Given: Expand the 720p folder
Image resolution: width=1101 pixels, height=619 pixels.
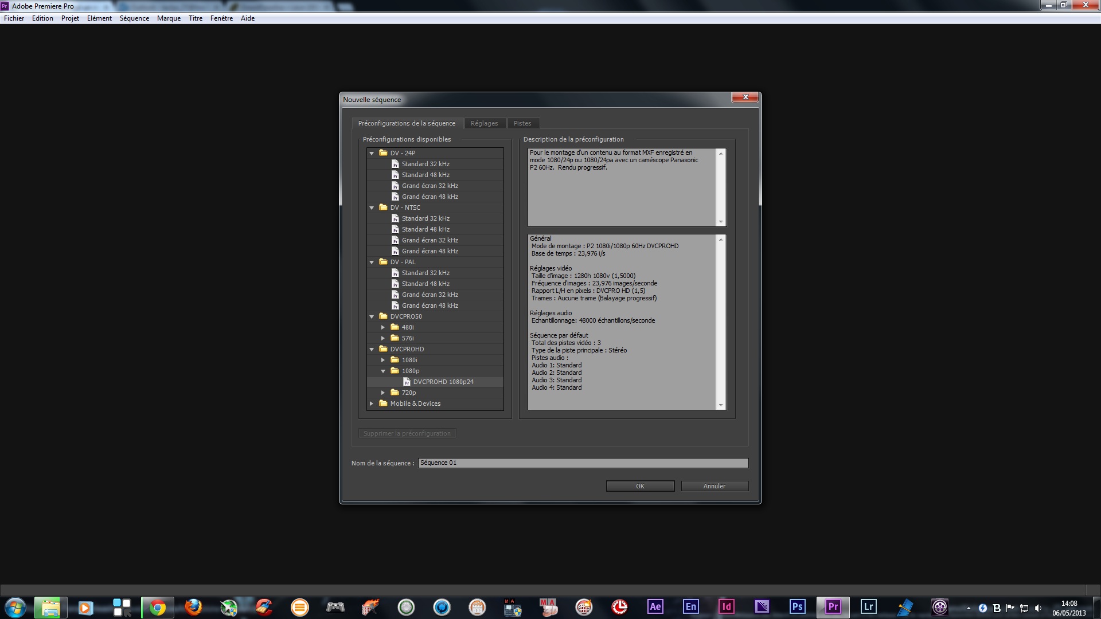Looking at the screenshot, I should [383, 393].
